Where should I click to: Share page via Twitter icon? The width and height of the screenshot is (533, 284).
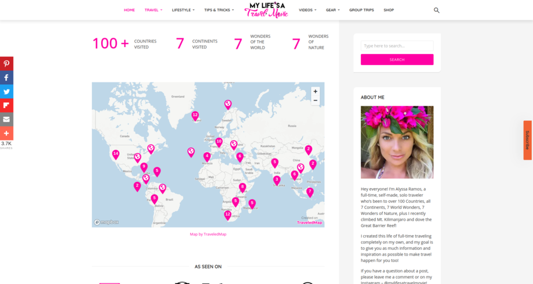pyautogui.click(x=6, y=92)
